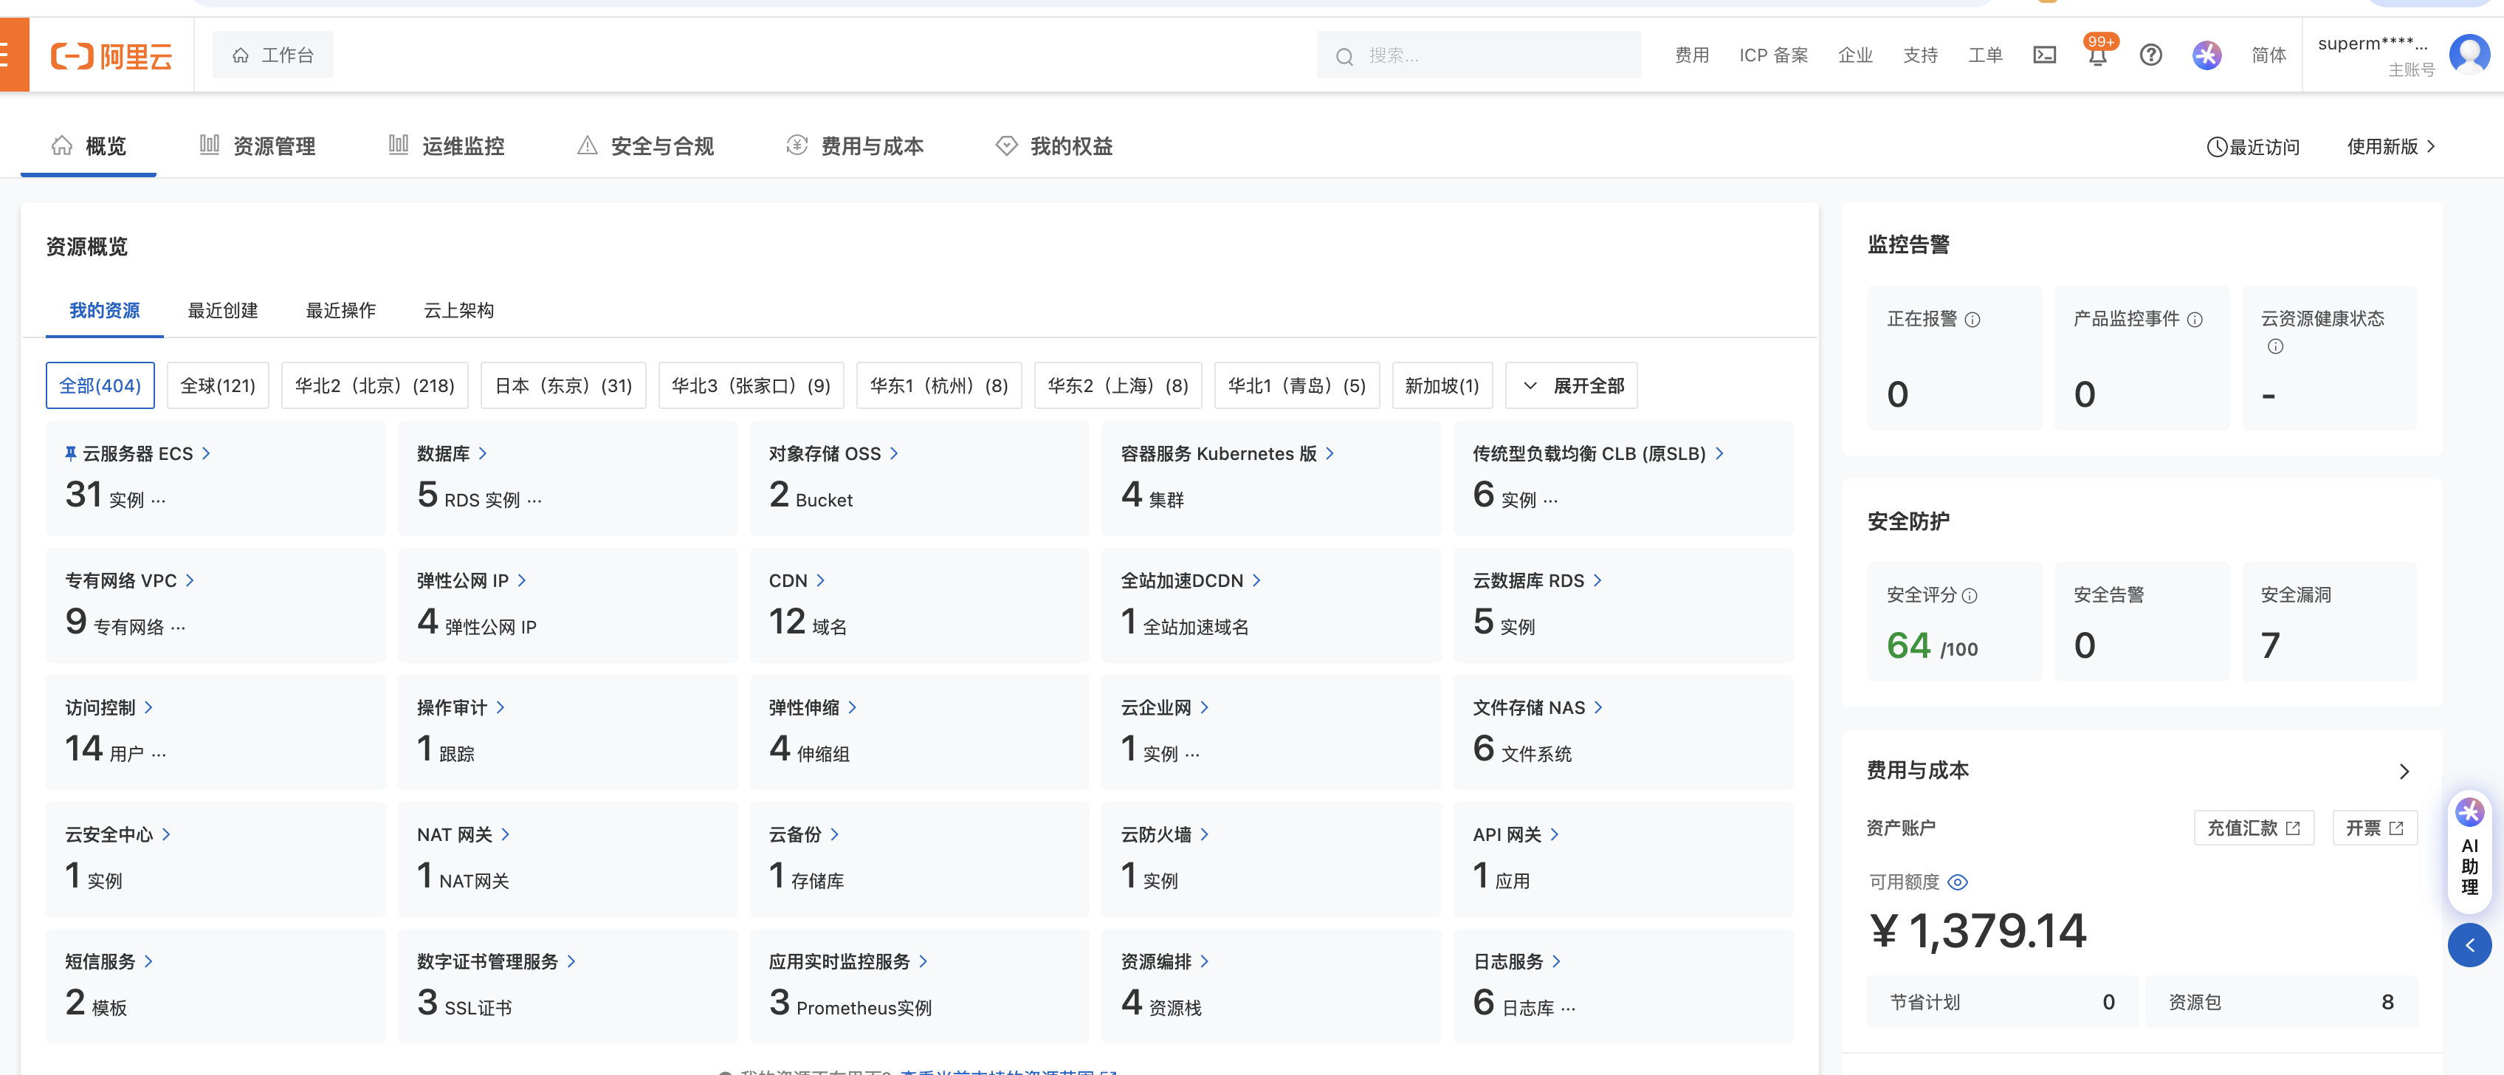The image size is (2504, 1075).
Task: Open the AI assistant icon in top bar
Action: pyautogui.click(x=2206, y=55)
